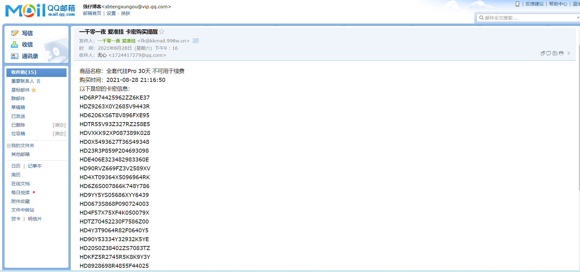Open the search options dropdown arrow
This screenshot has width=580, height=272.
coord(578,18)
